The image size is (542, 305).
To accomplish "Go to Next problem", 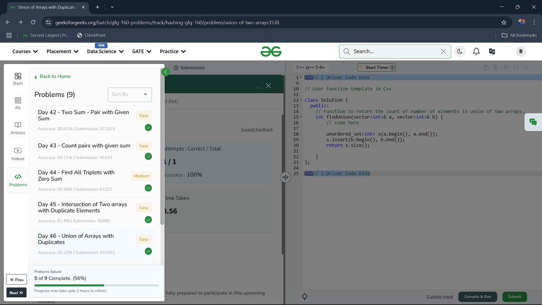I will [x=17, y=293].
